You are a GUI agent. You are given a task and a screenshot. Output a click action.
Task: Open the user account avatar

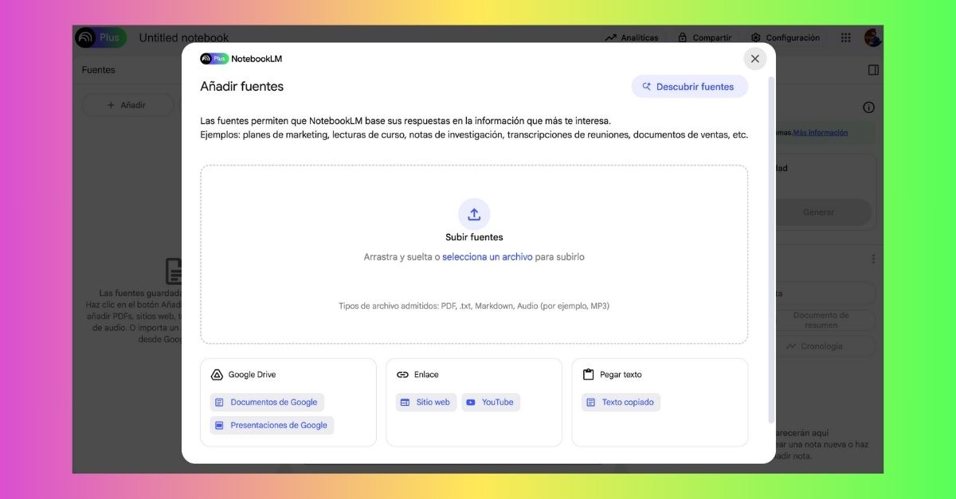pyautogui.click(x=873, y=37)
